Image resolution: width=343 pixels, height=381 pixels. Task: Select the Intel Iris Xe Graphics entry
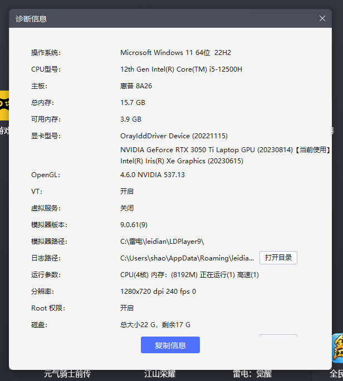[182, 161]
